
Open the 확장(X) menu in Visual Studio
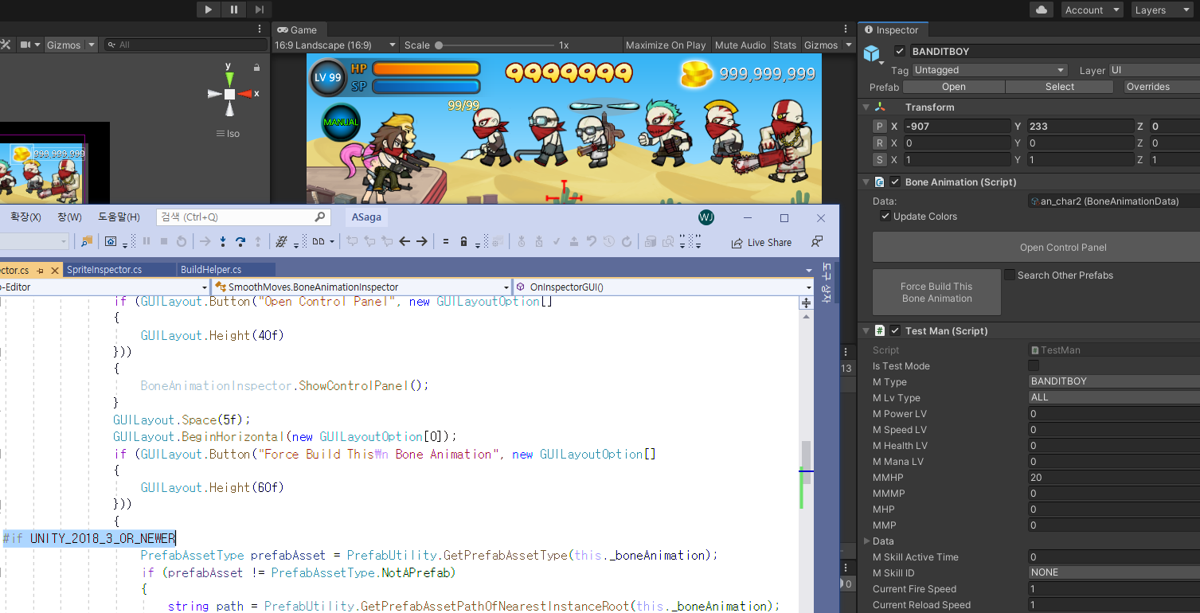(x=25, y=217)
